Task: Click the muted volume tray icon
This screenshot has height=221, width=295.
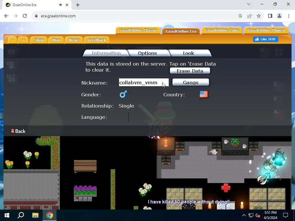Action: [x=258, y=215]
